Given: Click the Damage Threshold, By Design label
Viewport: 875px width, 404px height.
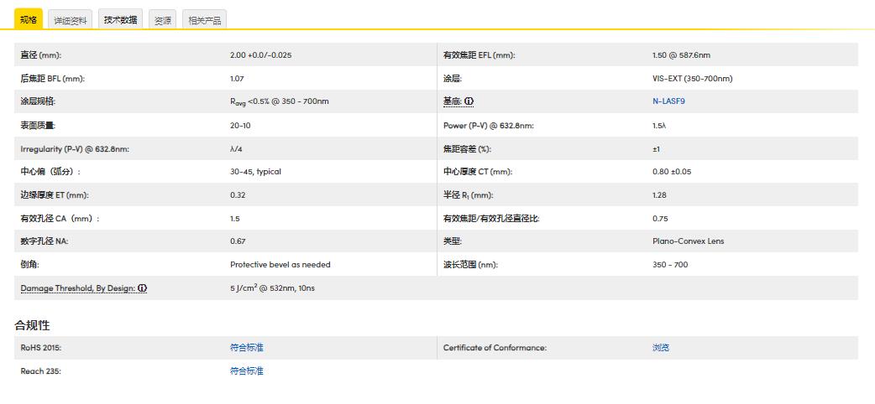Looking at the screenshot, I should pos(77,288).
